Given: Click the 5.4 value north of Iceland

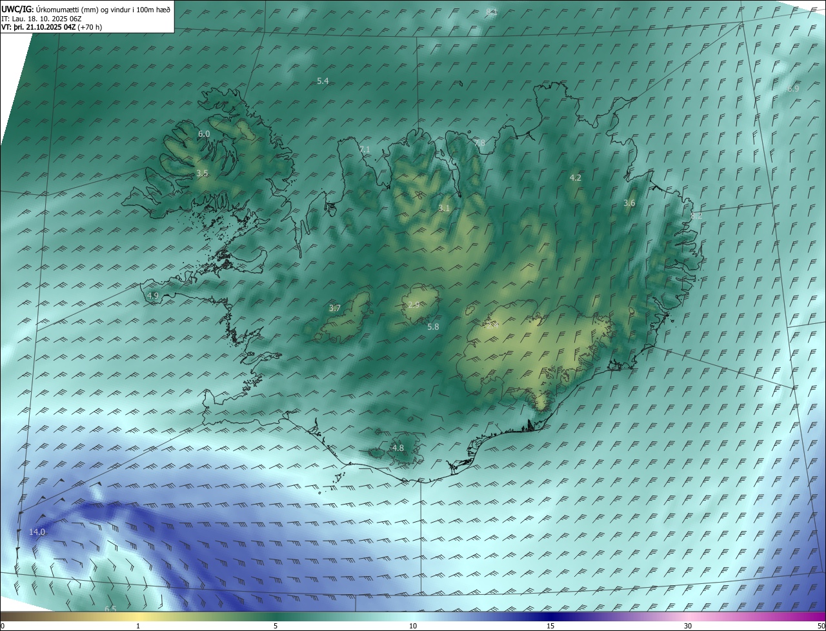Looking at the screenshot, I should (x=323, y=81).
